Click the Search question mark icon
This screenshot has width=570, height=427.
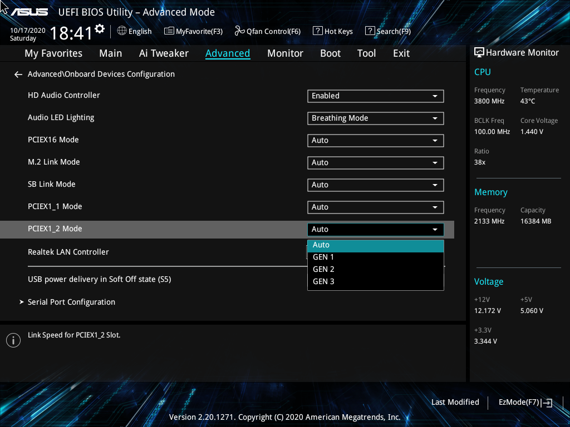(x=370, y=31)
